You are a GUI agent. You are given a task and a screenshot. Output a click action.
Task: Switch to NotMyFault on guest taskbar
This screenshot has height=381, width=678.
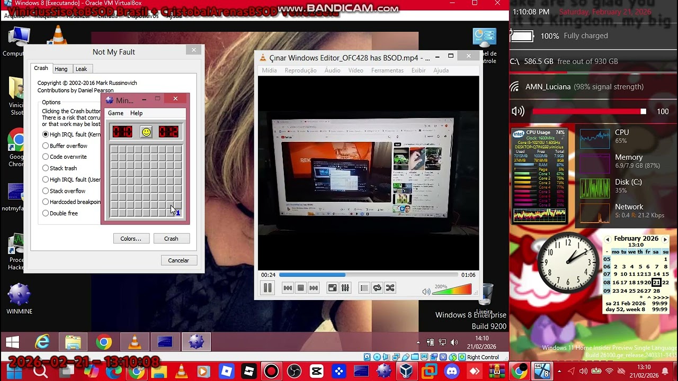coord(165,342)
